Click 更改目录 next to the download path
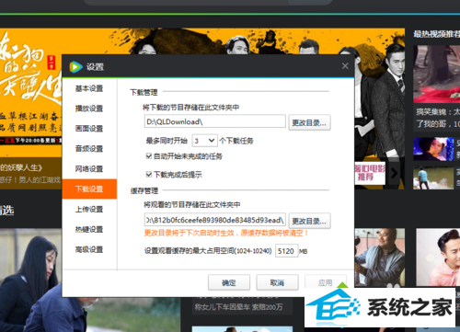This screenshot has height=332, width=460. pos(309,122)
